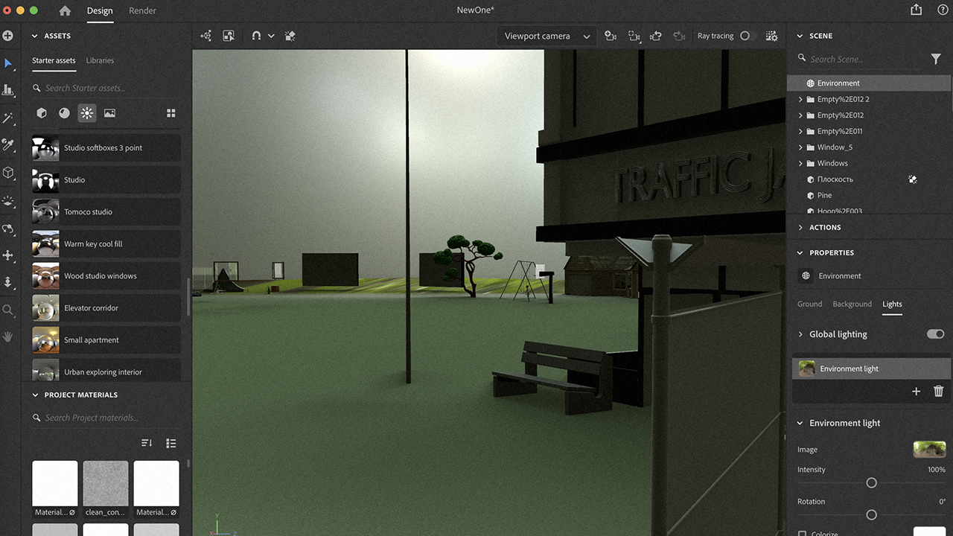Select the Hand pan tool
Viewport: 953px width, 536px height.
8,336
